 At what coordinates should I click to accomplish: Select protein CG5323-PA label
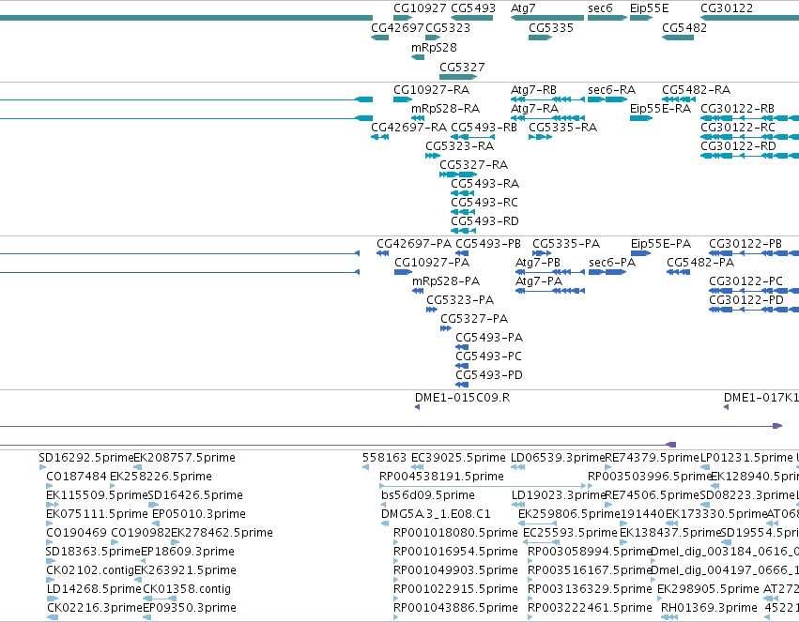click(x=460, y=301)
